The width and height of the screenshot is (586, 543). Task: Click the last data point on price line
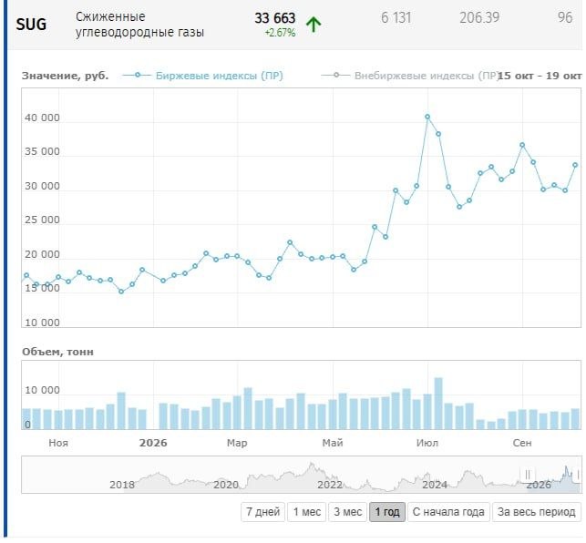576,165
